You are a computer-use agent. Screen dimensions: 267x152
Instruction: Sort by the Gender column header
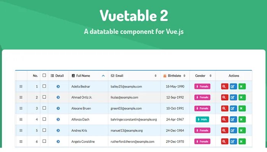tap(202, 76)
